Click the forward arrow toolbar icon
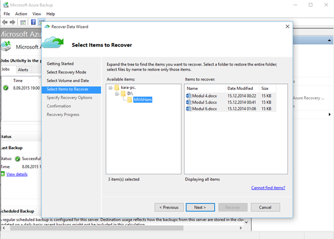The image size is (334, 239). click(x=13, y=22)
